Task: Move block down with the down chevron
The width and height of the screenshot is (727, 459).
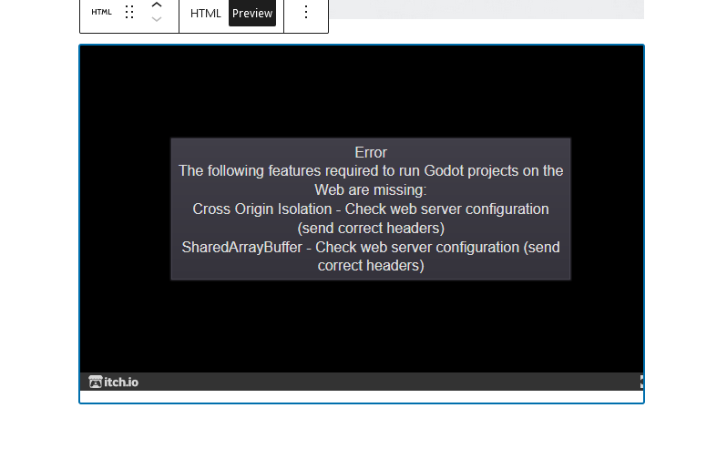Action: (157, 19)
